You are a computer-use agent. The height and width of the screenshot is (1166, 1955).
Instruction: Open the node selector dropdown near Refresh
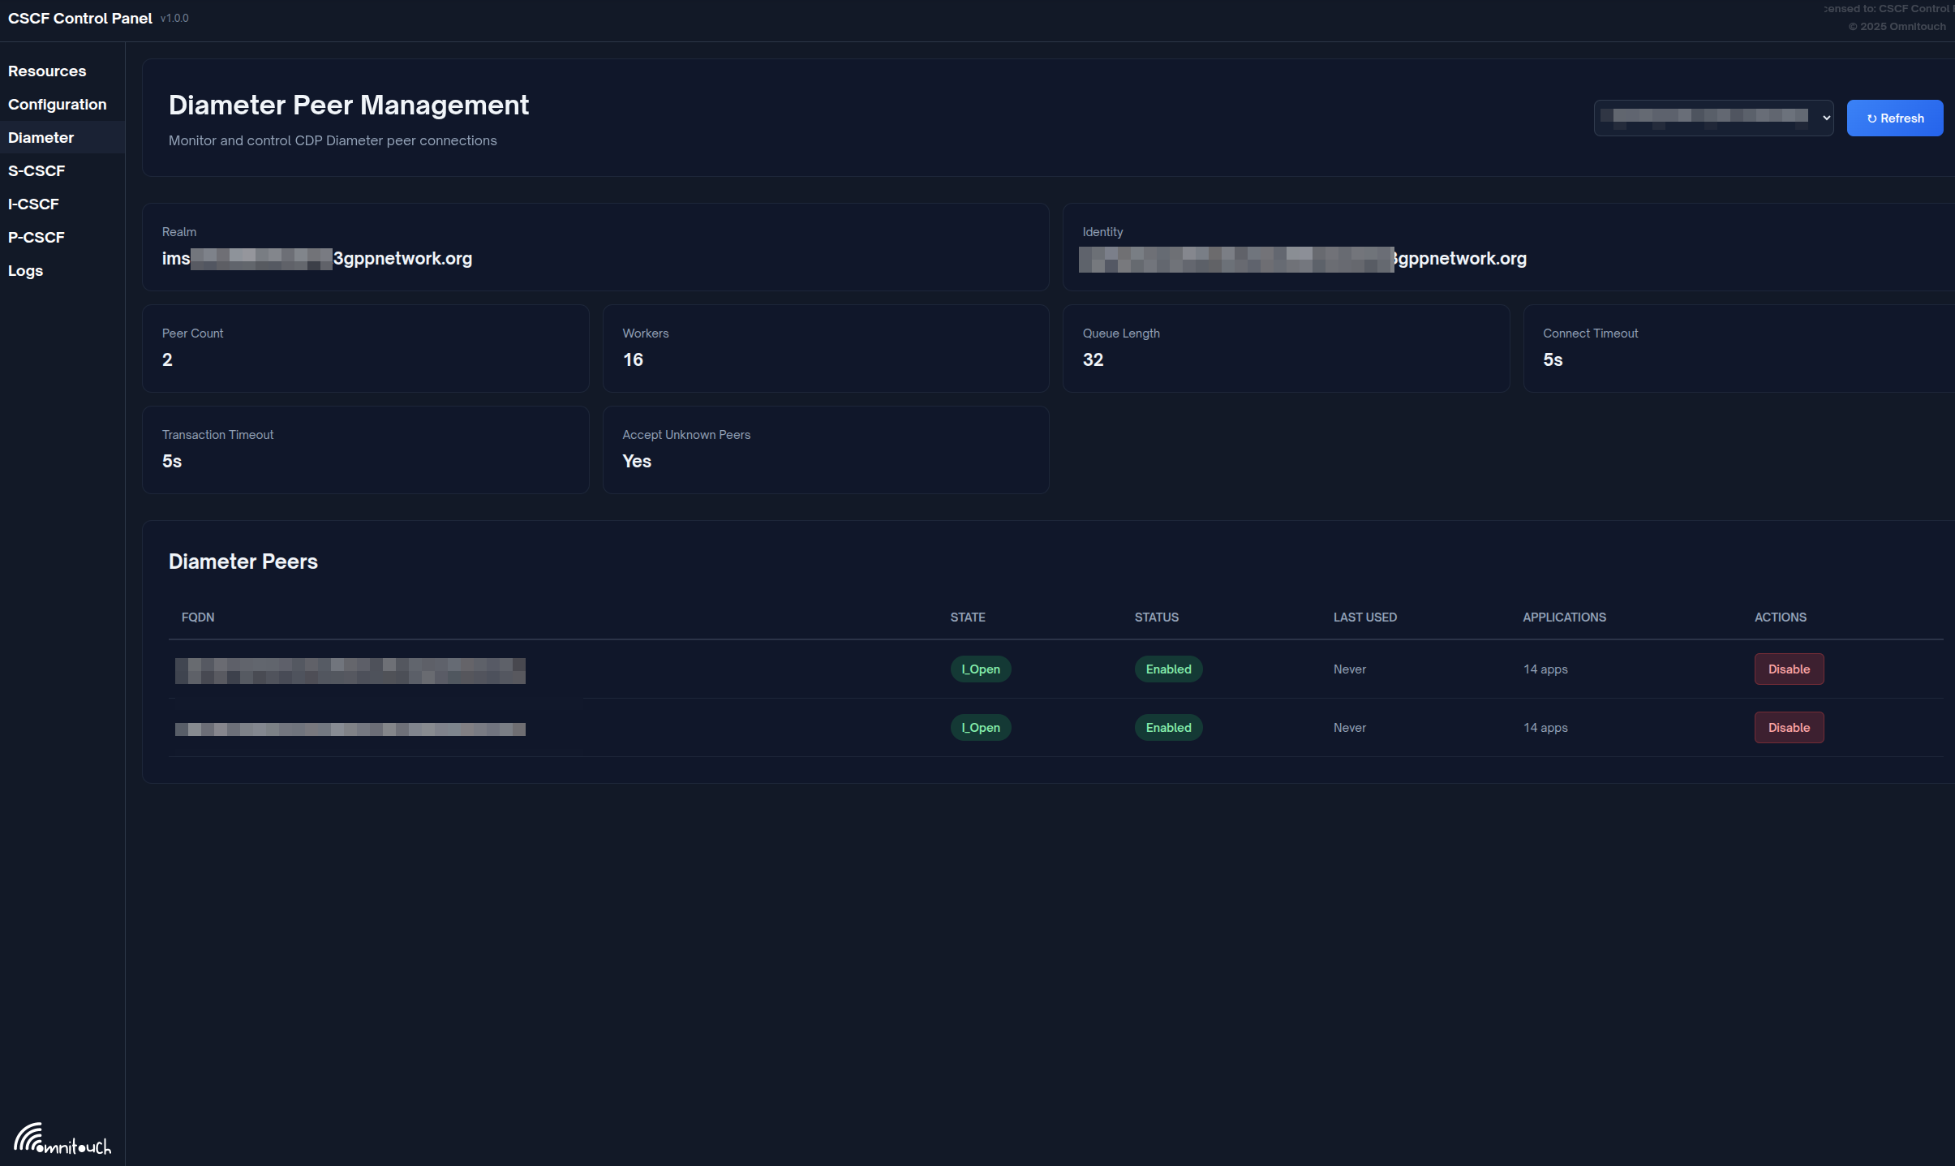click(1714, 118)
